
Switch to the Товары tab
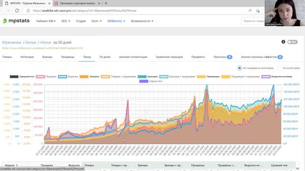click(7, 57)
